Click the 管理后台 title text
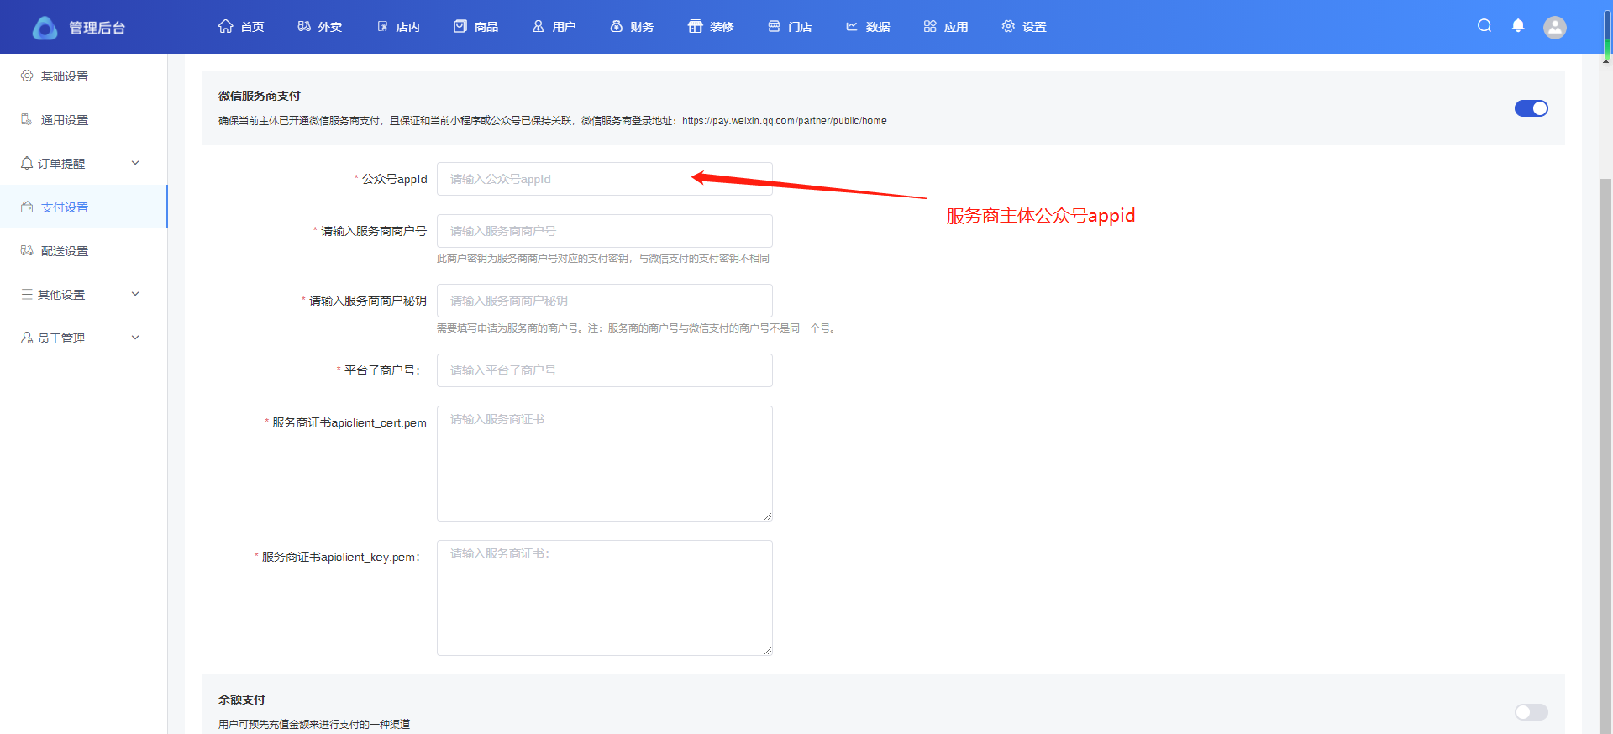 (97, 28)
